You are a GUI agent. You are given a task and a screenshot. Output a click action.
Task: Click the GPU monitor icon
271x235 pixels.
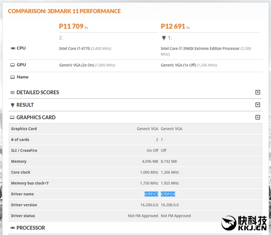coord(13,65)
